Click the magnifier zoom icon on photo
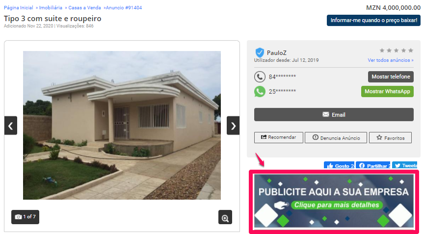424x234 pixels. 225,217
